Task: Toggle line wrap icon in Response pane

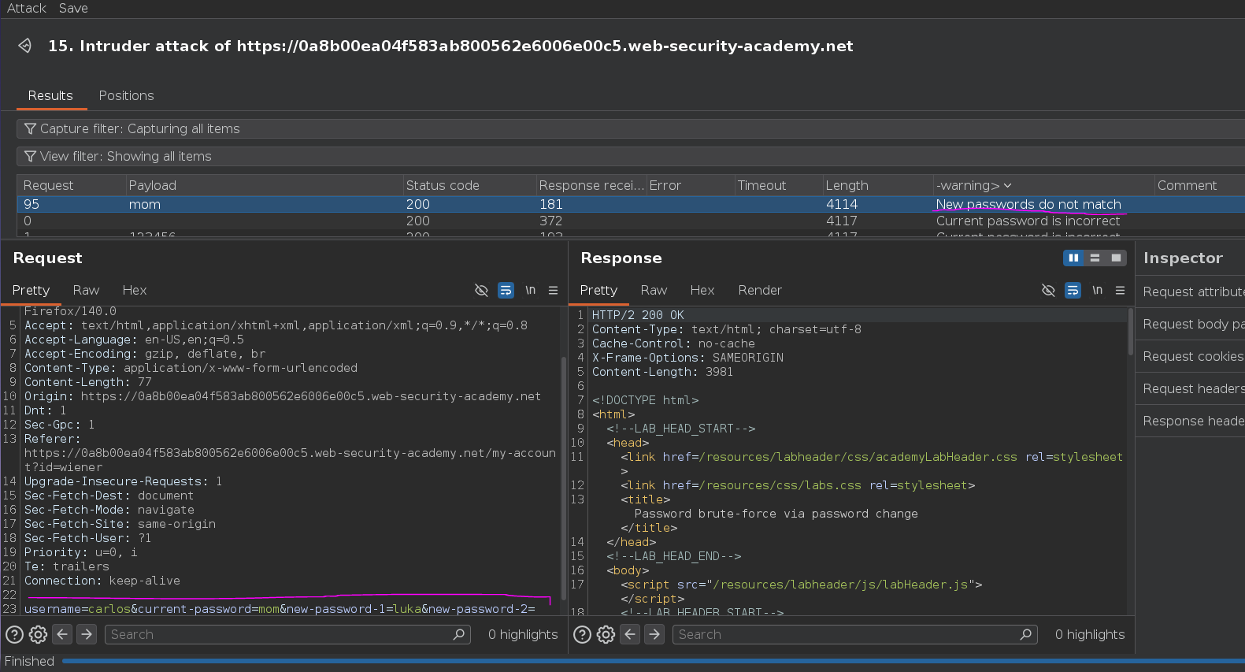Action: 1073,290
